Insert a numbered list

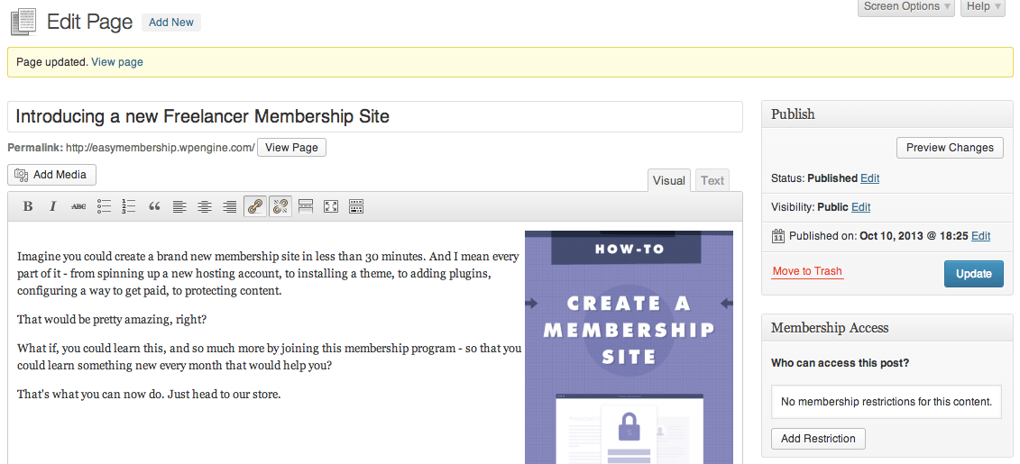click(x=129, y=206)
